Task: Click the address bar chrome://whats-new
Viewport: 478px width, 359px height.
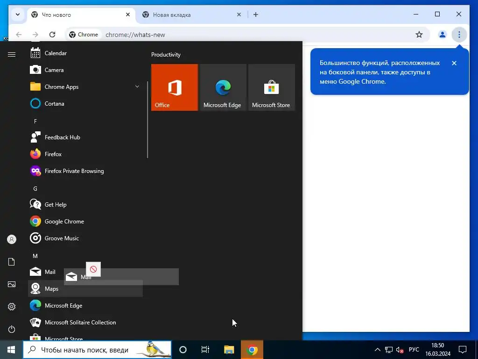Action: (135, 35)
